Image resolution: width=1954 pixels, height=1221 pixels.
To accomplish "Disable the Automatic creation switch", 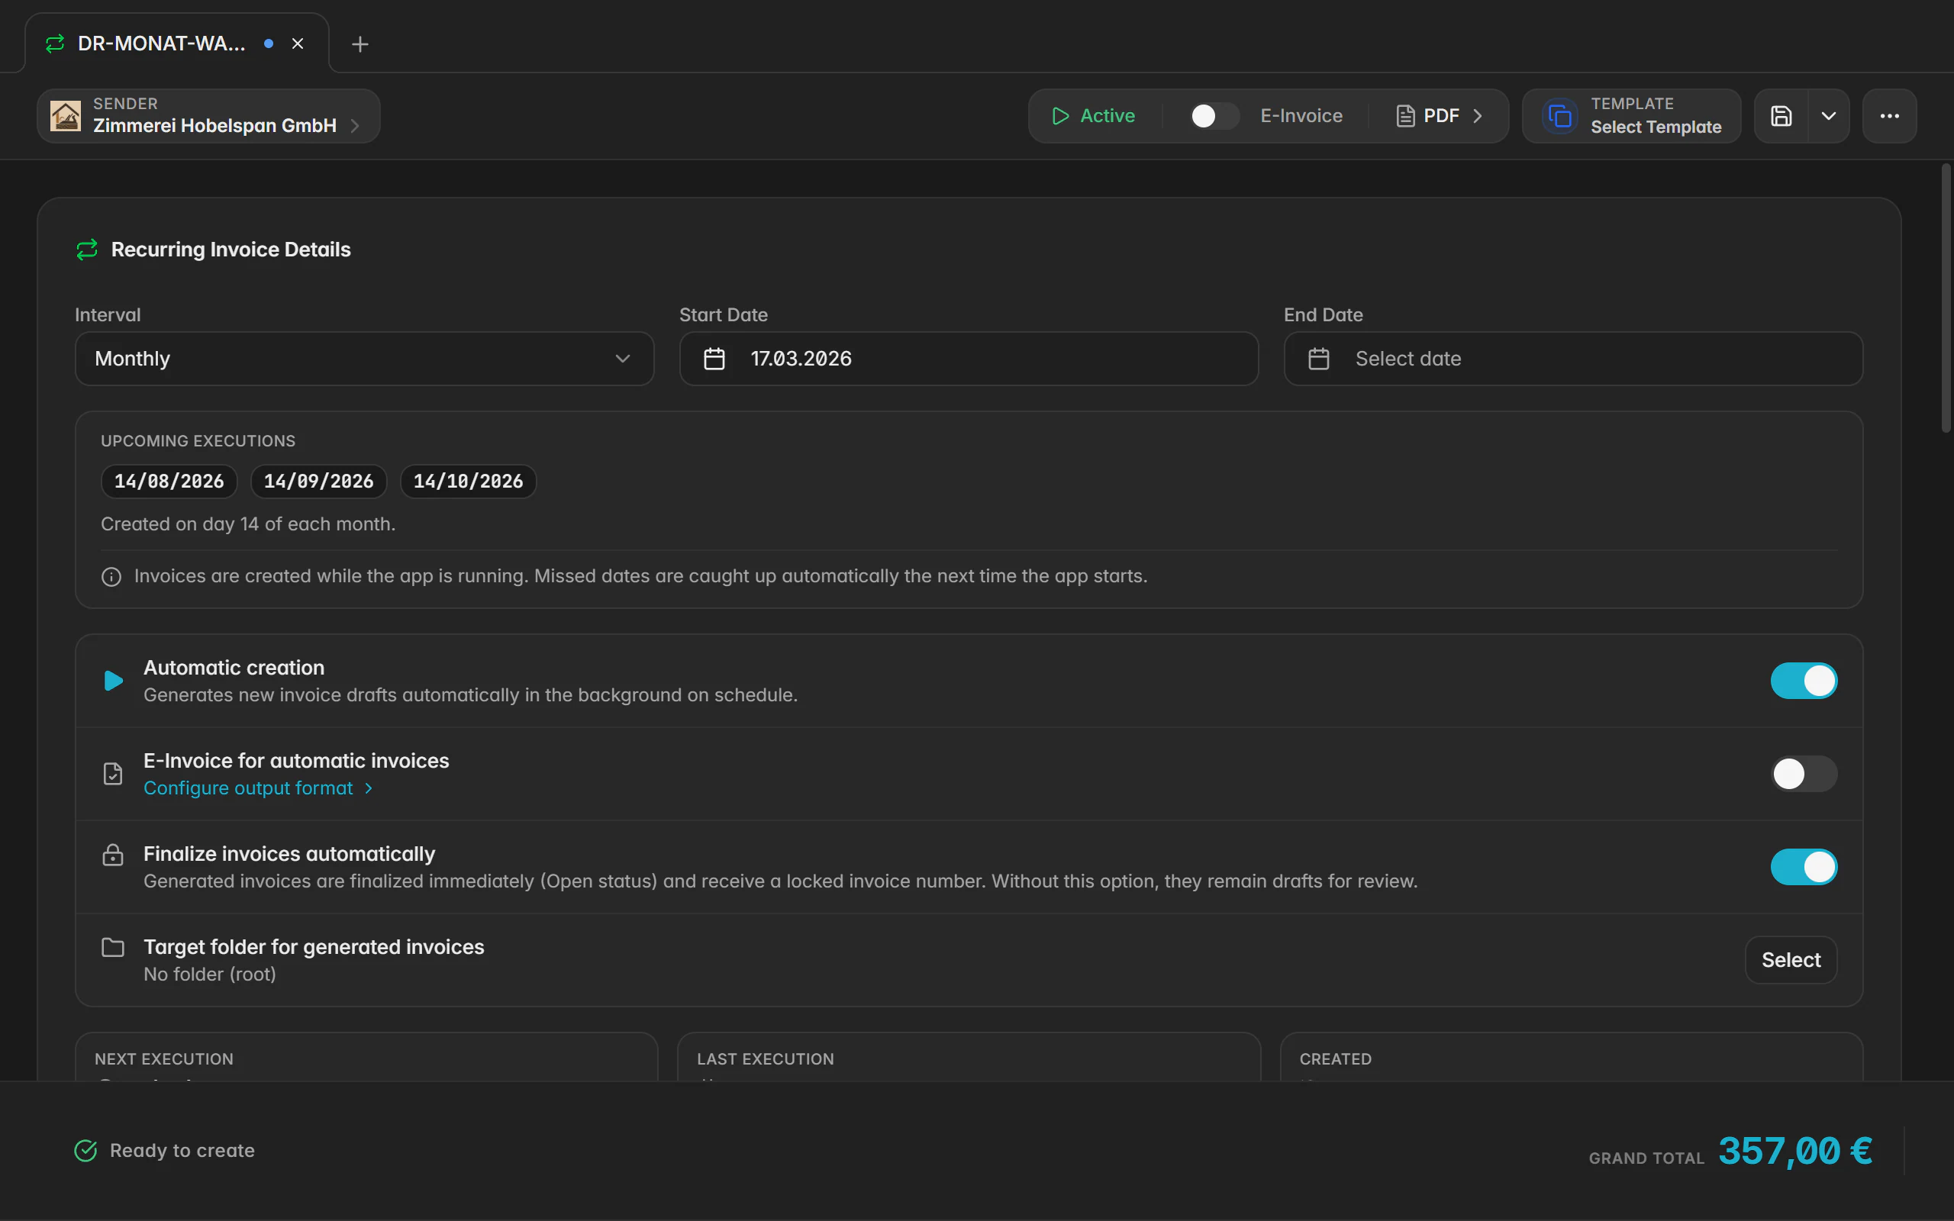I will point(1804,681).
